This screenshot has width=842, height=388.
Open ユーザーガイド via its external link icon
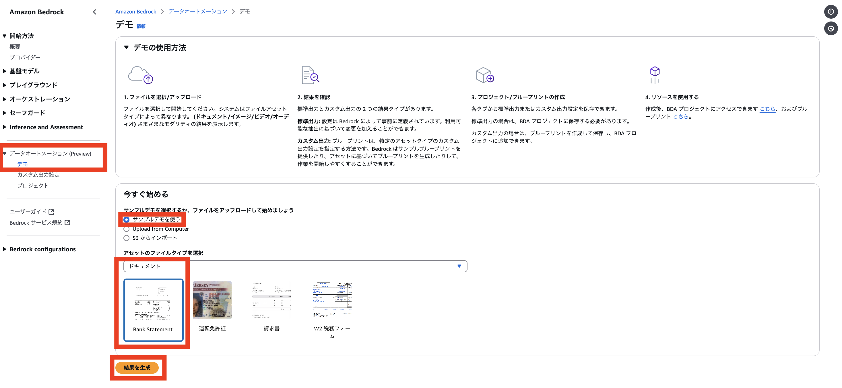coord(51,211)
